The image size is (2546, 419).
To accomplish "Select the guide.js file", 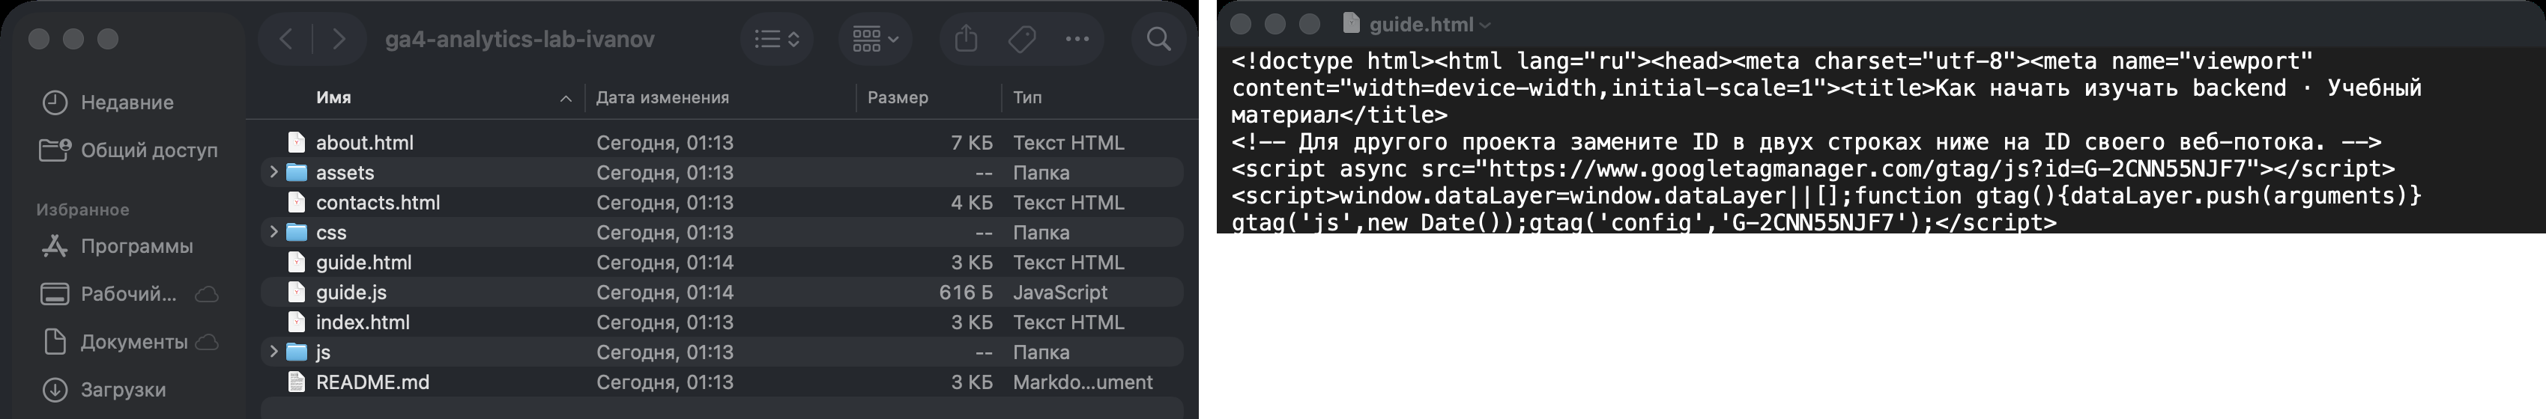I will [722, 292].
